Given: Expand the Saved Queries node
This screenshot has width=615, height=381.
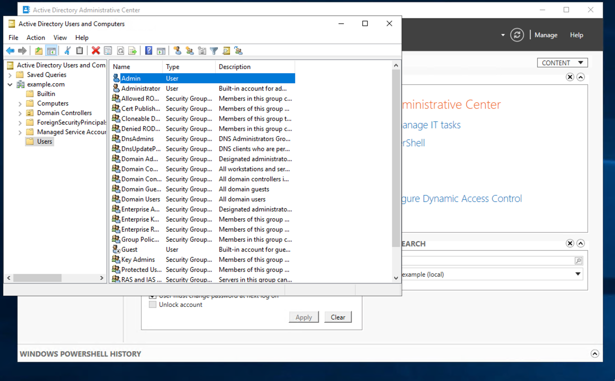Looking at the screenshot, I should tap(10, 75).
